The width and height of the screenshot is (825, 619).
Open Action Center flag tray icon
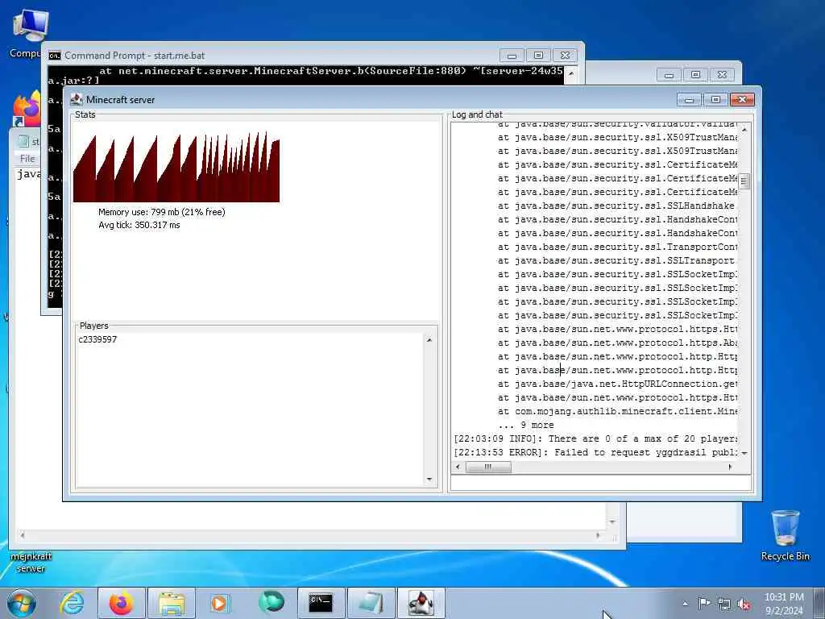pos(704,604)
